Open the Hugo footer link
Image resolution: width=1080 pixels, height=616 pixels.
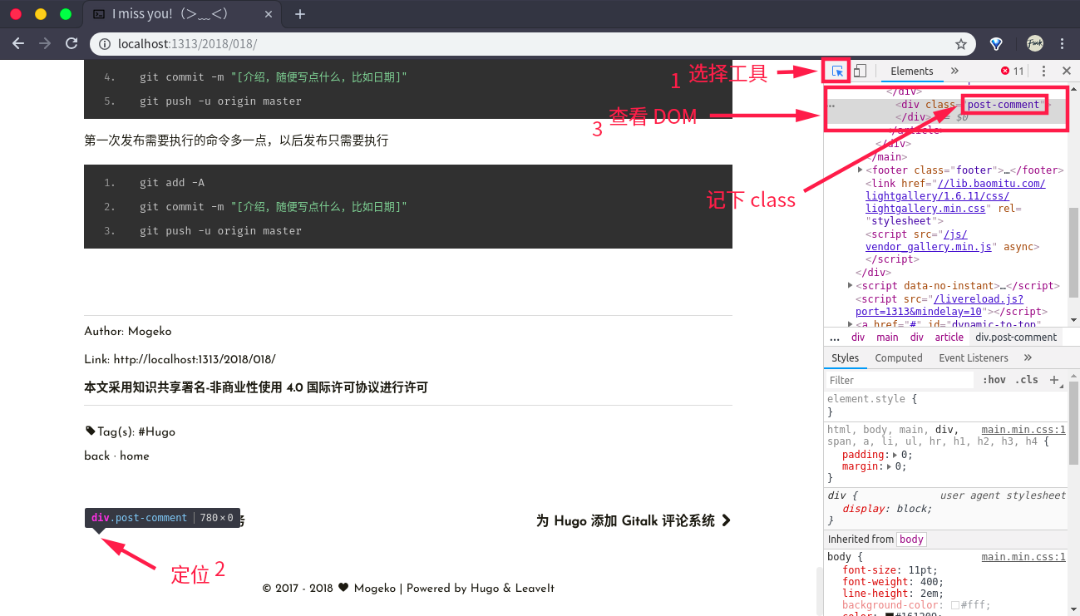pyautogui.click(x=485, y=589)
